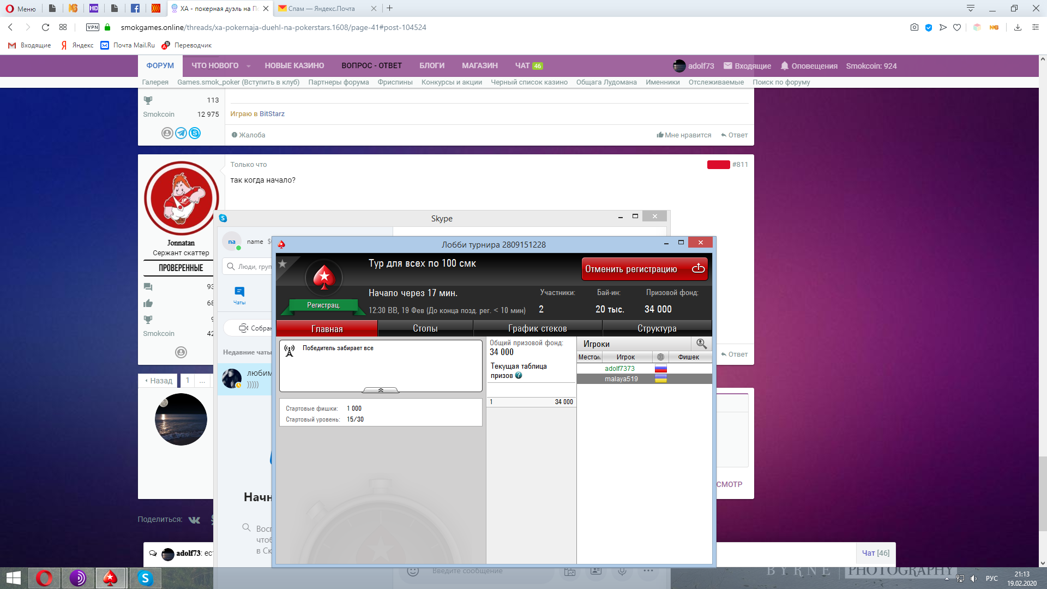Screen dimensions: 1047x589
Task: Reload the current page
Action: 45,27
